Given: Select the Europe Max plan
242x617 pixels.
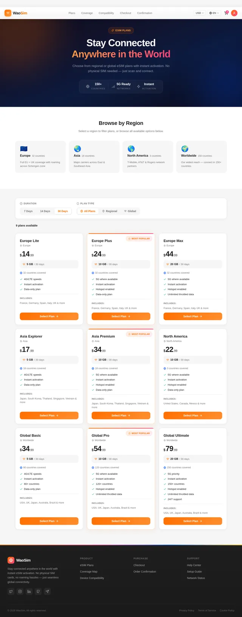Looking at the screenshot, I should tap(193, 316).
